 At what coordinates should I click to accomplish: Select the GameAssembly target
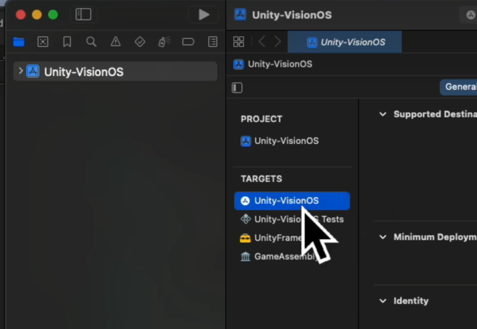pos(279,257)
